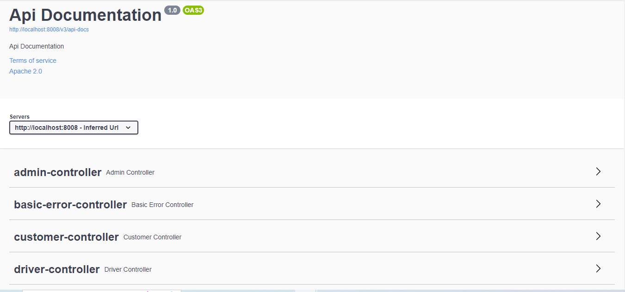Click the basic-error-controller chevron arrow

(x=598, y=204)
